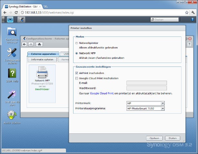Select the Network MFP radio button
The height and width of the screenshot is (154, 198).
pos(77,53)
